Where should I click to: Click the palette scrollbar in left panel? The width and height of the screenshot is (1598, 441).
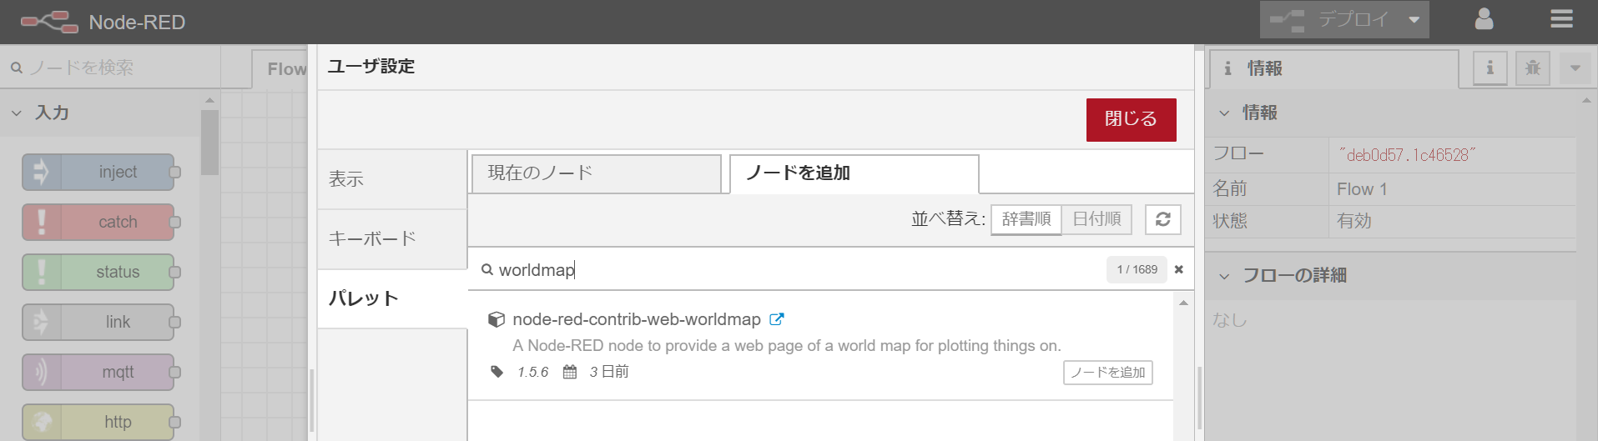click(209, 142)
